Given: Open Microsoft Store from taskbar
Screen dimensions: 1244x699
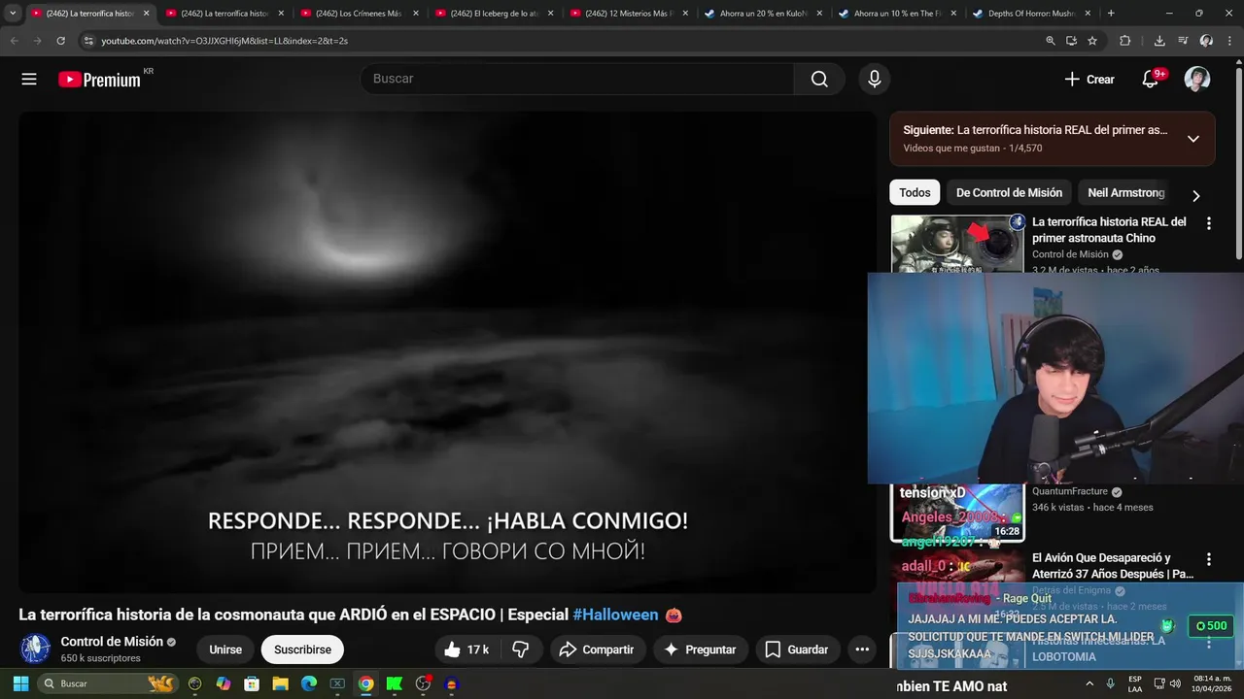Looking at the screenshot, I should tap(252, 683).
